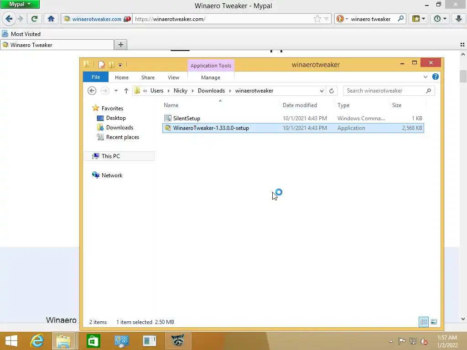The height and width of the screenshot is (350, 467).
Task: Refresh the winaerotweaker folder view
Action: (x=332, y=91)
